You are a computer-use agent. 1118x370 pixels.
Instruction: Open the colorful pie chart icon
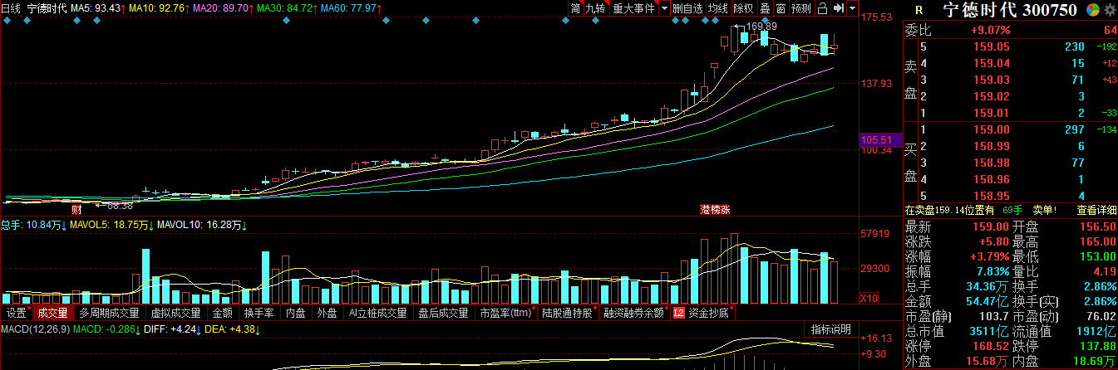[1092, 10]
